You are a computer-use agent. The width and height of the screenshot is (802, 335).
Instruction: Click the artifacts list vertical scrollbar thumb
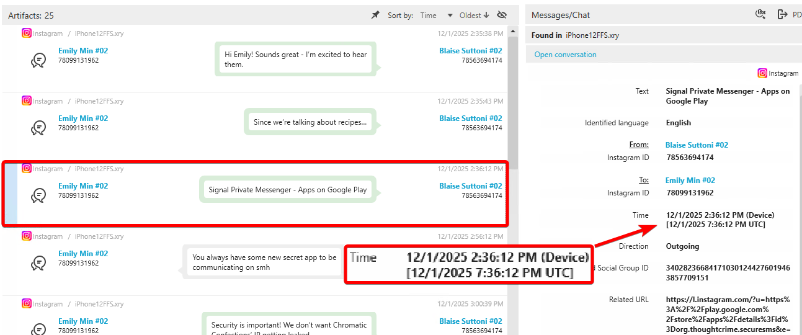(513, 102)
